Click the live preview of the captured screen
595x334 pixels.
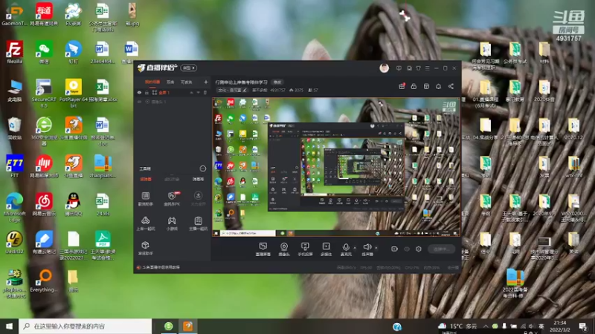pos(336,167)
